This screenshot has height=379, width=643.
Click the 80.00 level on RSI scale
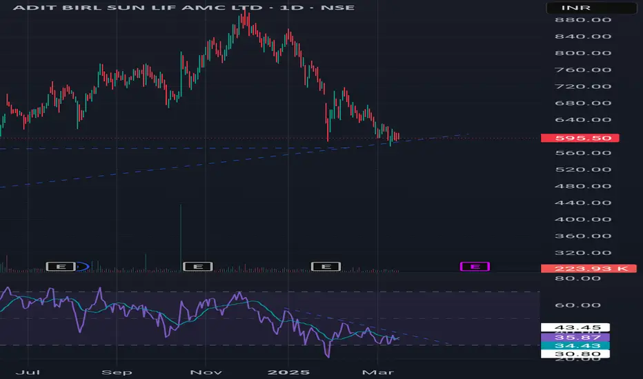coord(577,278)
